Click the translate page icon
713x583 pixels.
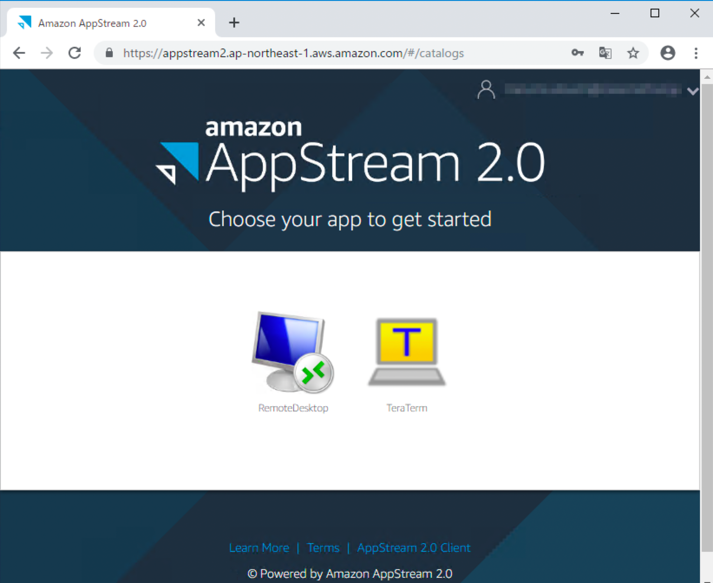click(605, 53)
